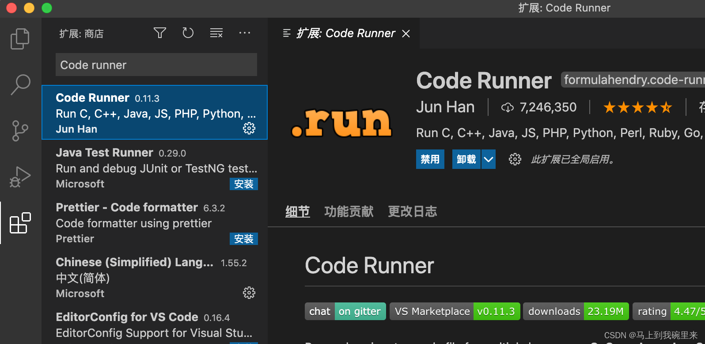Open the Source Control view

pyautogui.click(x=20, y=131)
